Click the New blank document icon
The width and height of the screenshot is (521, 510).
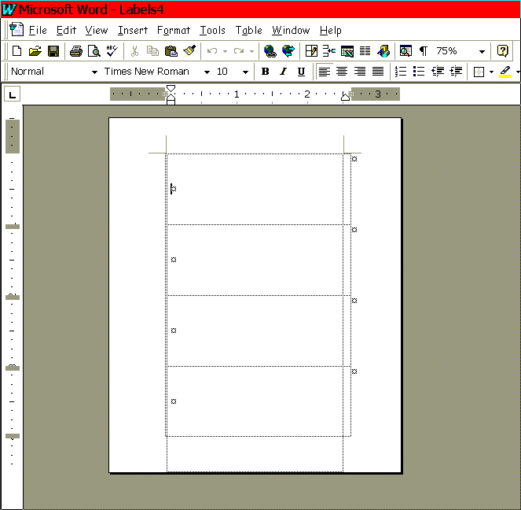pyautogui.click(x=17, y=51)
